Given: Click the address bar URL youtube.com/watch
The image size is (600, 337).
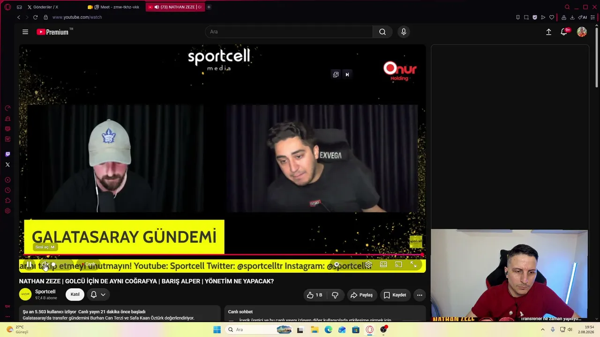Looking at the screenshot, I should (x=77, y=17).
